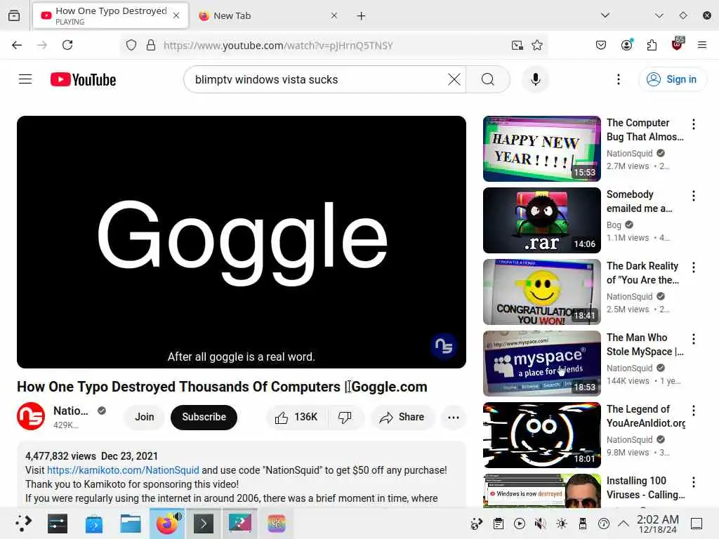
Task: Pause the video player showing Goggle
Action: [242, 242]
